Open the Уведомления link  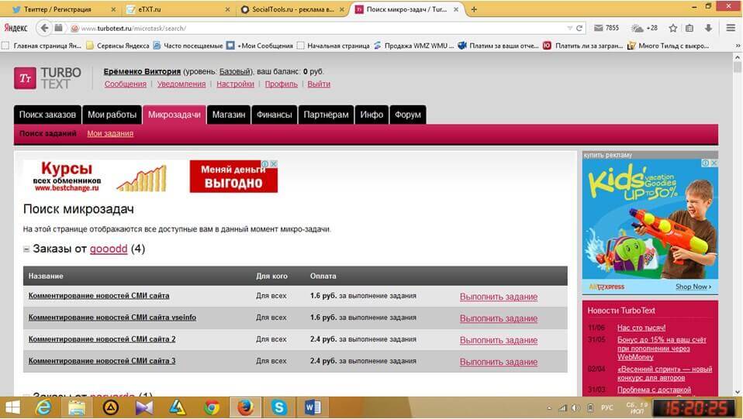(181, 84)
